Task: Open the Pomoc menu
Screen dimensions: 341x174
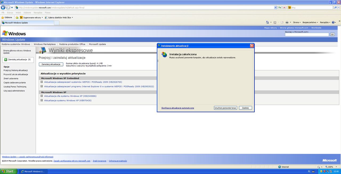Action: coord(48,13)
